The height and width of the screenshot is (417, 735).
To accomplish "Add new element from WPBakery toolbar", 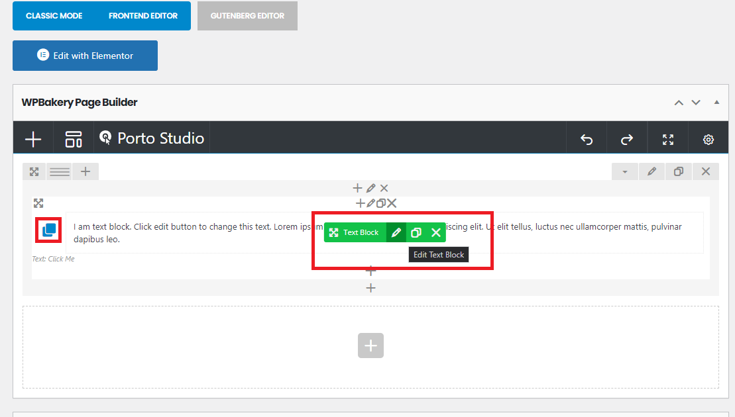I will point(33,139).
